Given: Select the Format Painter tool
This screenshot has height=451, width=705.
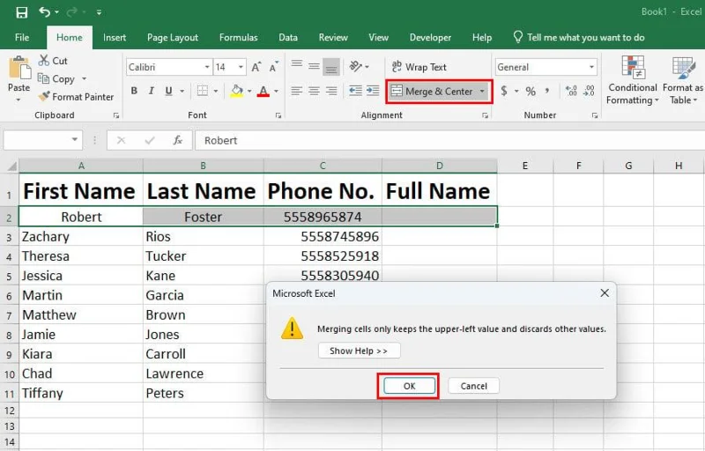Looking at the screenshot, I should [x=76, y=97].
